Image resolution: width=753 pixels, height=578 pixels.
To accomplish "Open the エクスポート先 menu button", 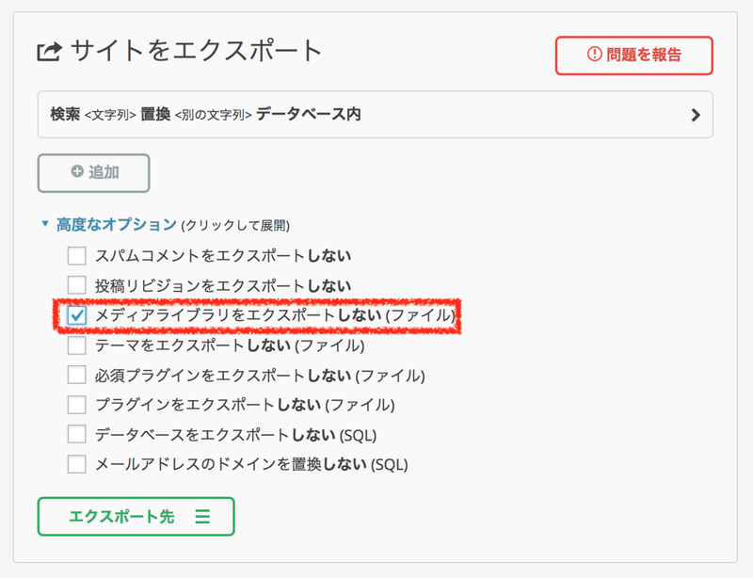I will (x=136, y=517).
